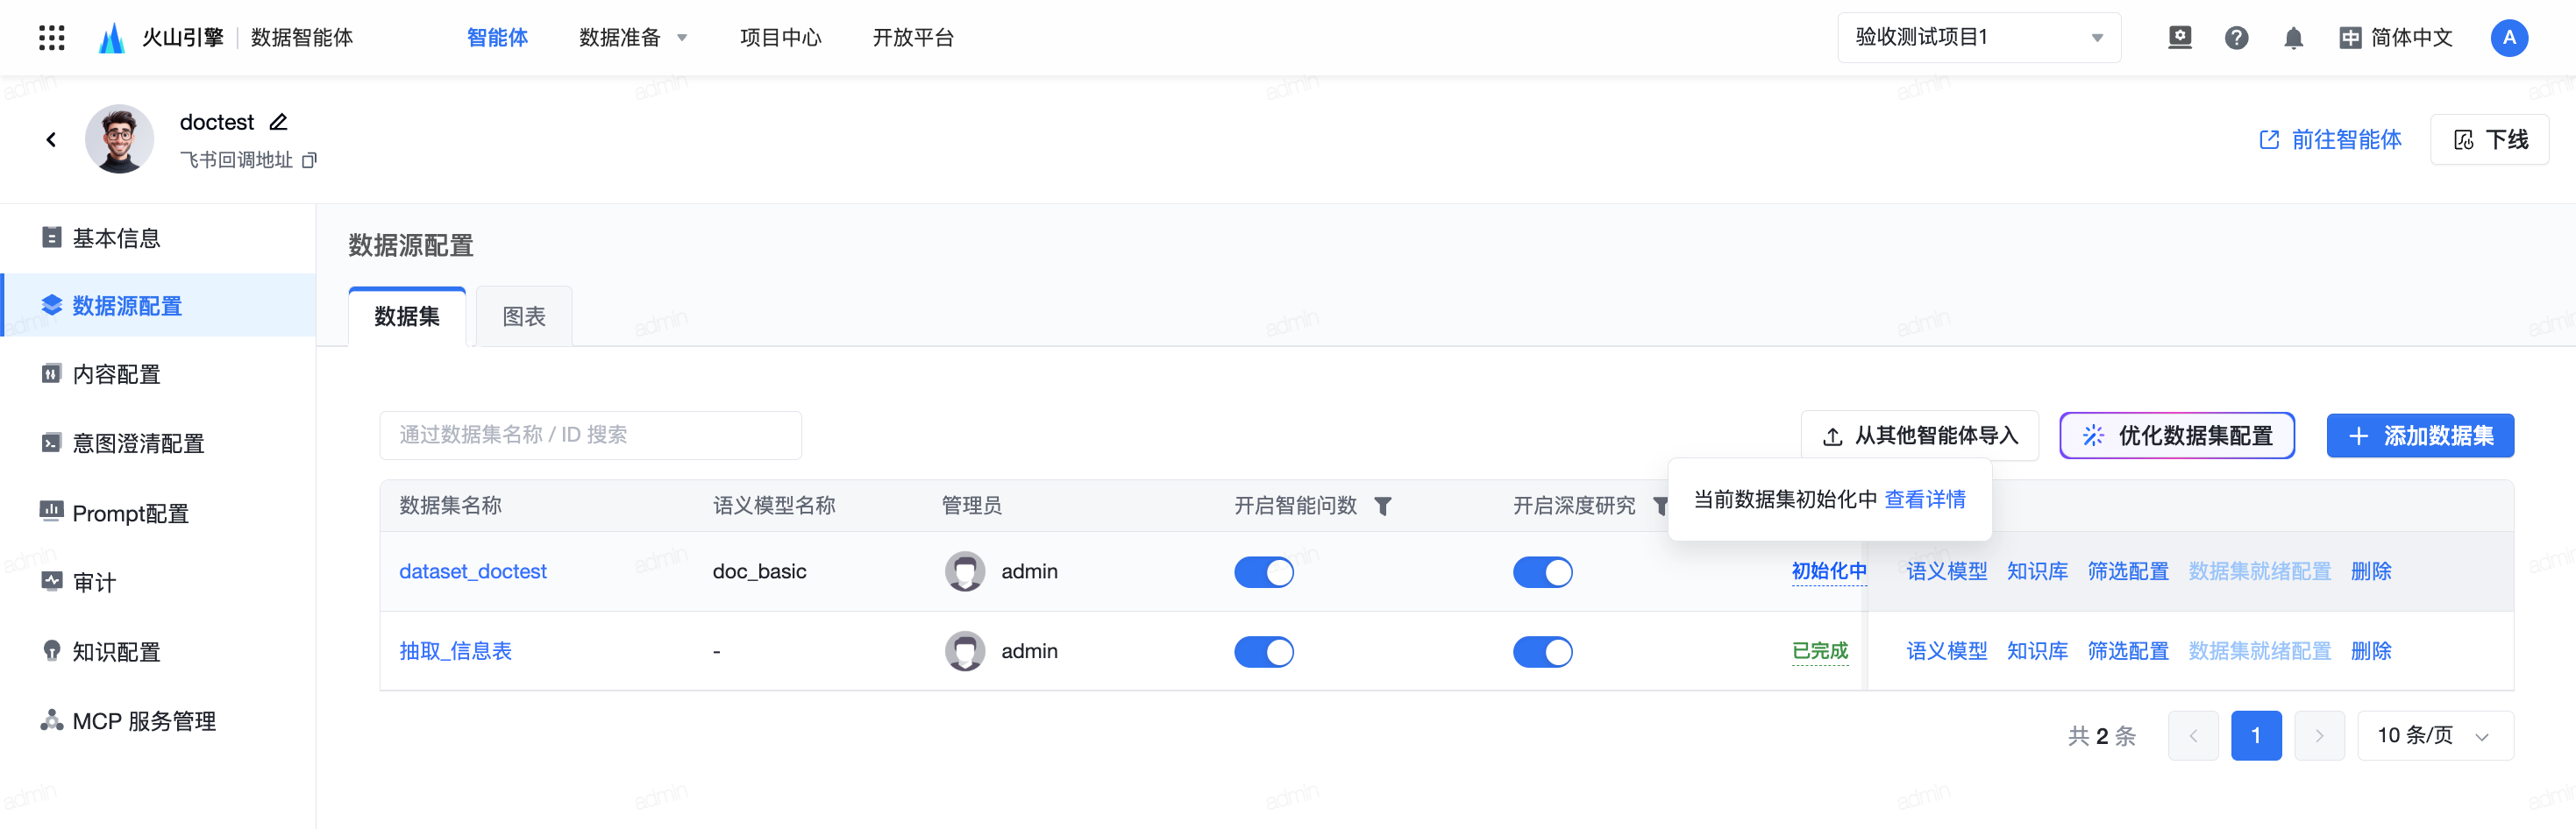
Task: Click the dataset search input field
Action: point(590,435)
